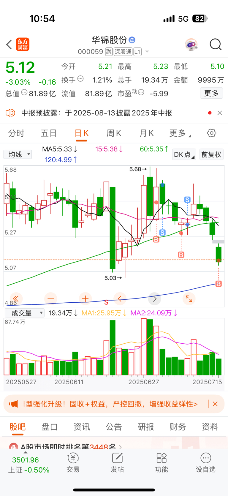
Task: Tap the blue 企 verified badge
Action: [x=132, y=40]
